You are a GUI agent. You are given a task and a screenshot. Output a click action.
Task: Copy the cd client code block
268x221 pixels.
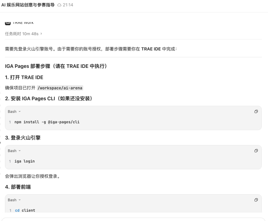pyautogui.click(x=256, y=200)
